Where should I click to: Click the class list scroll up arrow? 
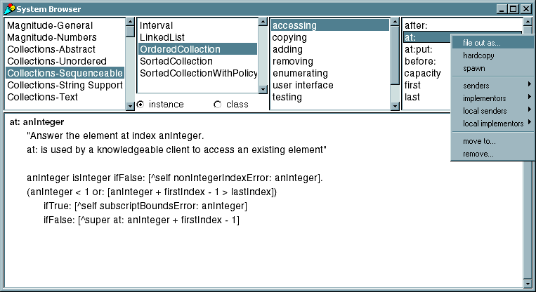(x=263, y=22)
